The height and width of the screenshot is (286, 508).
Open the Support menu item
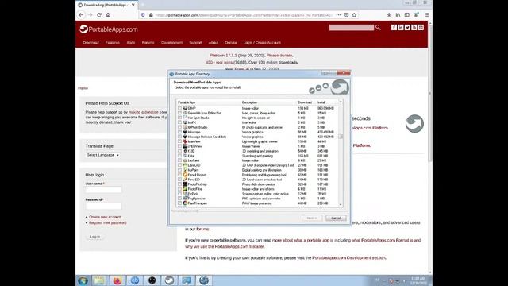click(x=196, y=43)
